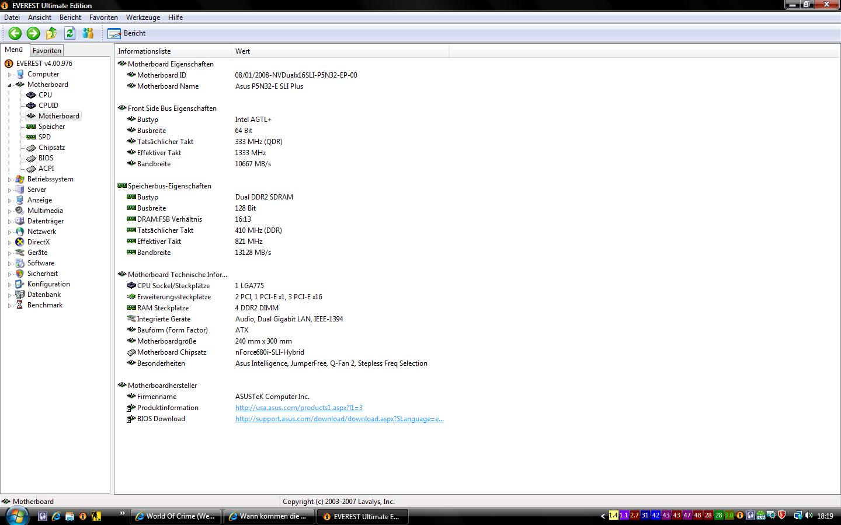Expand the Anzeige tree node
Screen dimensions: 841x525
click(x=10, y=201)
